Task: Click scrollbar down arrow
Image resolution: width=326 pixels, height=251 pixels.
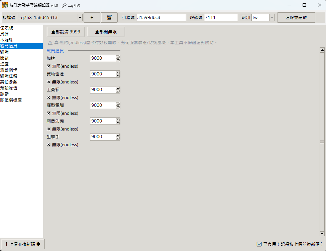Action: point(322,234)
